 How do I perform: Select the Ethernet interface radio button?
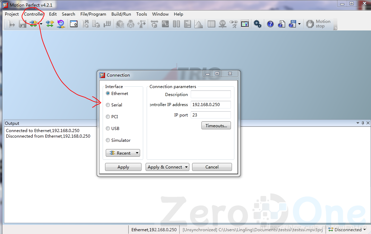click(x=108, y=94)
